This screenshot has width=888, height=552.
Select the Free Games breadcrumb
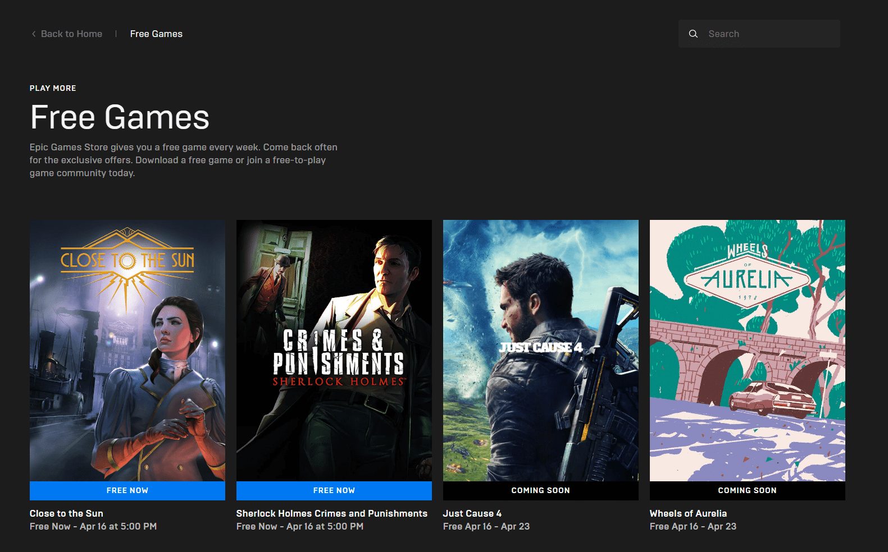[x=156, y=34]
